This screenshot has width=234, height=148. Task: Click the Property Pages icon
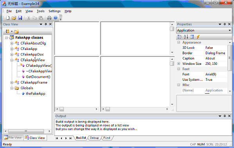pyautogui.click(x=192, y=37)
